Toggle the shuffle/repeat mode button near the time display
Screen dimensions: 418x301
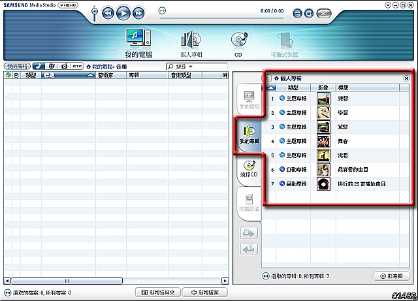298,13
